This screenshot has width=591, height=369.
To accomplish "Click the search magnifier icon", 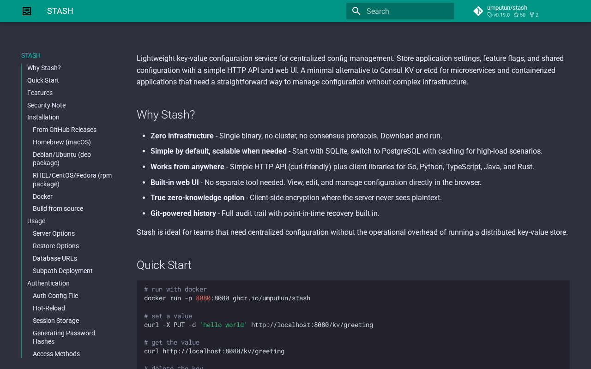I will point(356,11).
